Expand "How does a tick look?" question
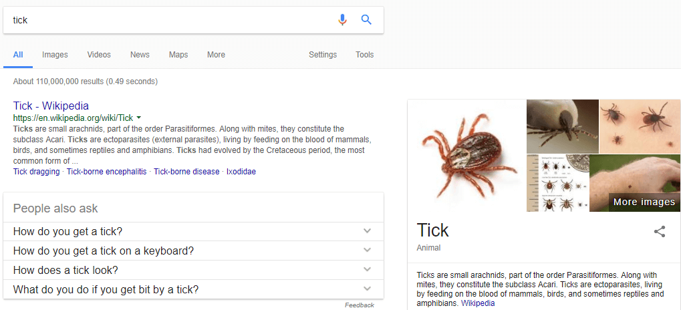The image size is (681, 310). click(x=193, y=270)
